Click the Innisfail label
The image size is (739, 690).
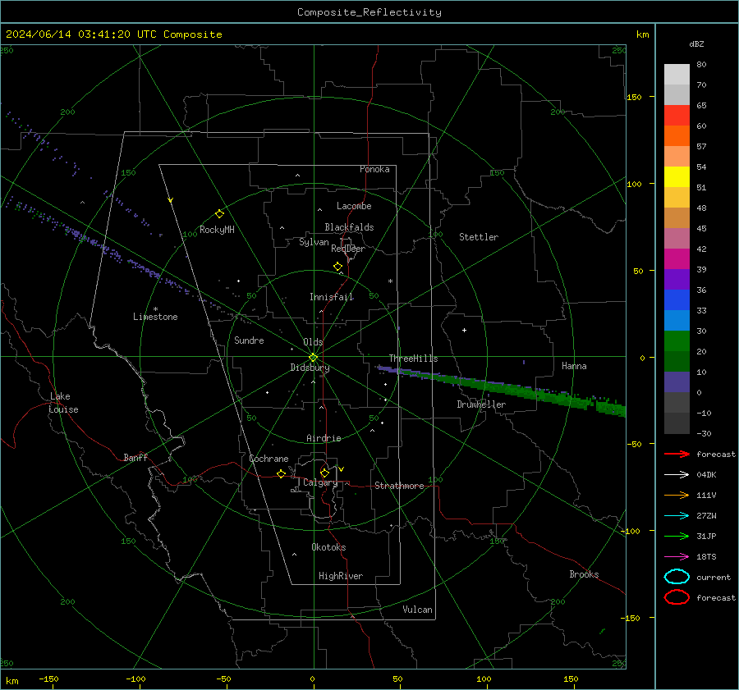coord(332,297)
